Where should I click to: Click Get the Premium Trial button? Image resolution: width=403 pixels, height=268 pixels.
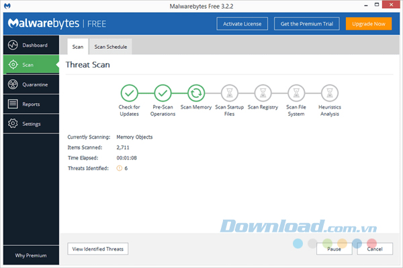307,24
